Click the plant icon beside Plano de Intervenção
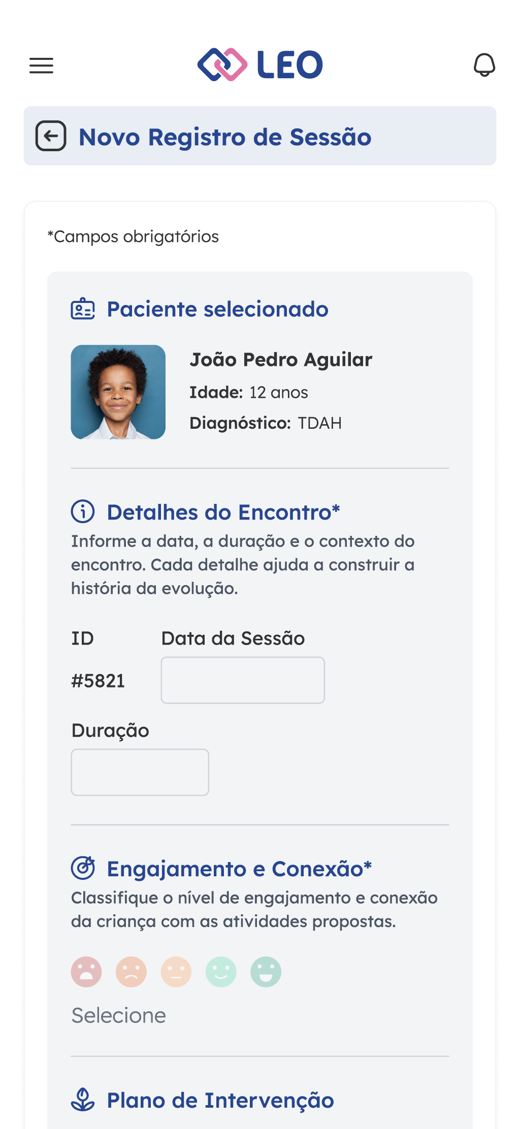Screen dimensions: 520x1129 click(83, 1100)
